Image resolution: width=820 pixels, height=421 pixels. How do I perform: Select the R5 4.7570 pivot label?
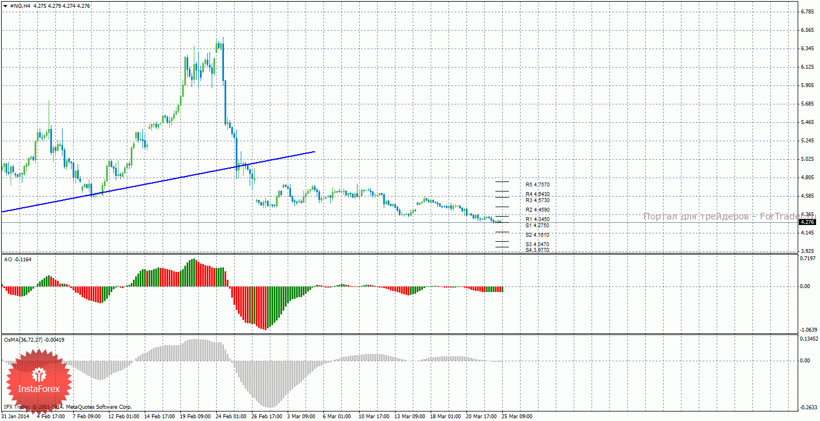pos(537,184)
